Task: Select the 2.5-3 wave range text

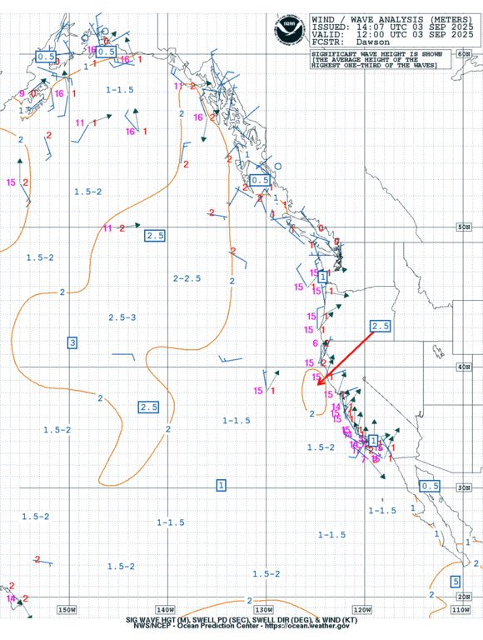Action: click(122, 317)
